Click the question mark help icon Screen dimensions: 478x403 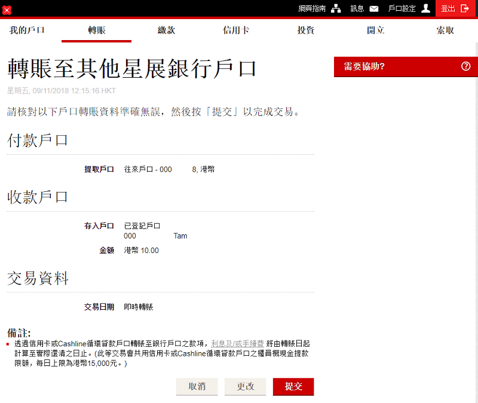pos(466,66)
